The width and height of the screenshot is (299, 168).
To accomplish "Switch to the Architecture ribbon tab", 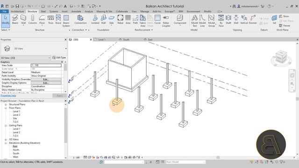I will point(17,11).
